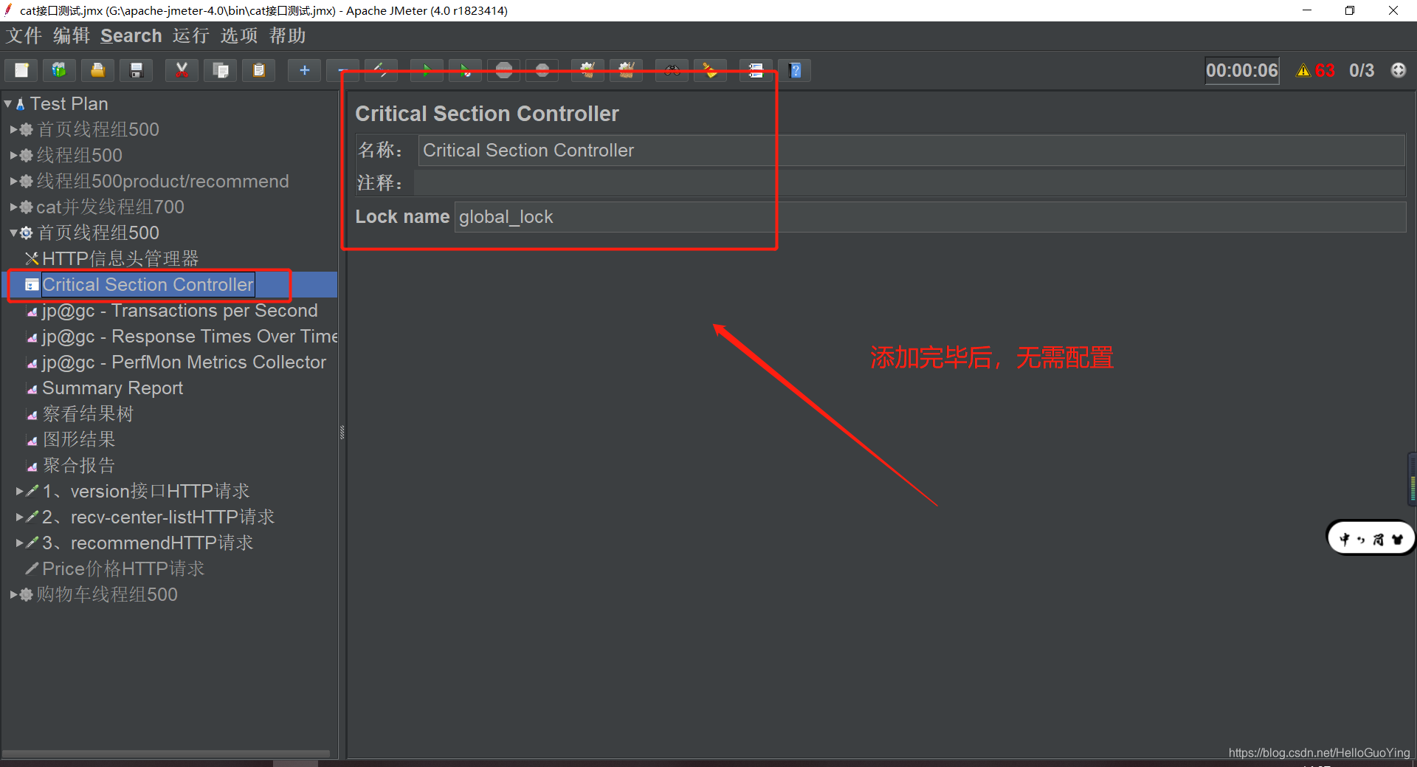Click the Cut scissors icon
Viewport: 1417px width, 767px height.
(x=182, y=70)
